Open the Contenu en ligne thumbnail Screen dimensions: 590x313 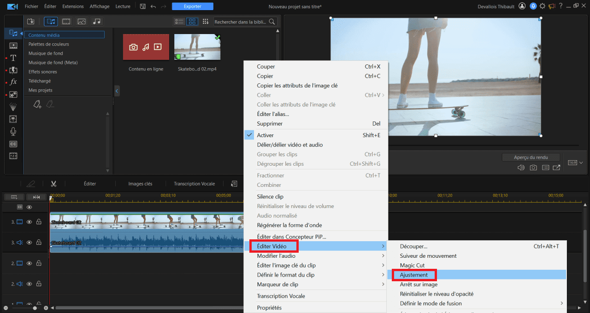coord(146,47)
